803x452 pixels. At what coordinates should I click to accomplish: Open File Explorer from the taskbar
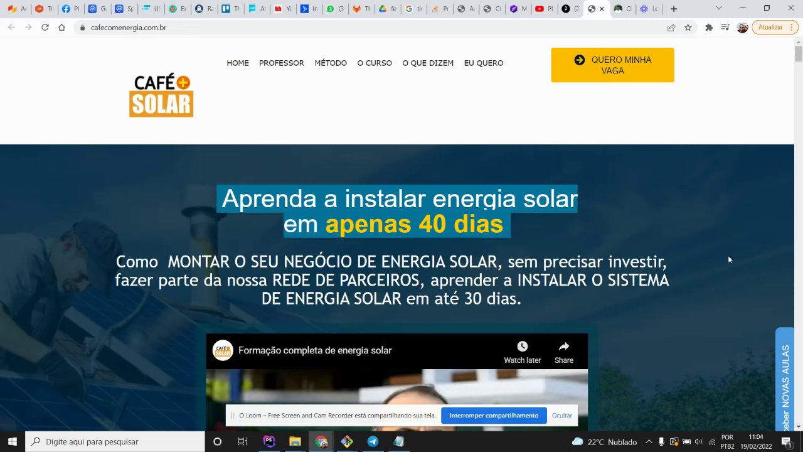click(295, 441)
